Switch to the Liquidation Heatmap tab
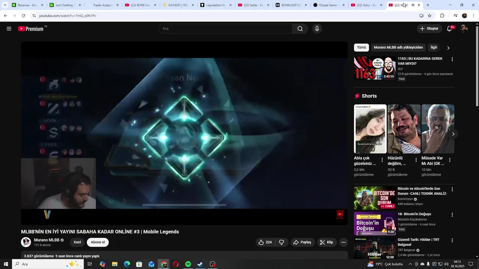Viewport: 479px width, 269px height. click(216, 5)
